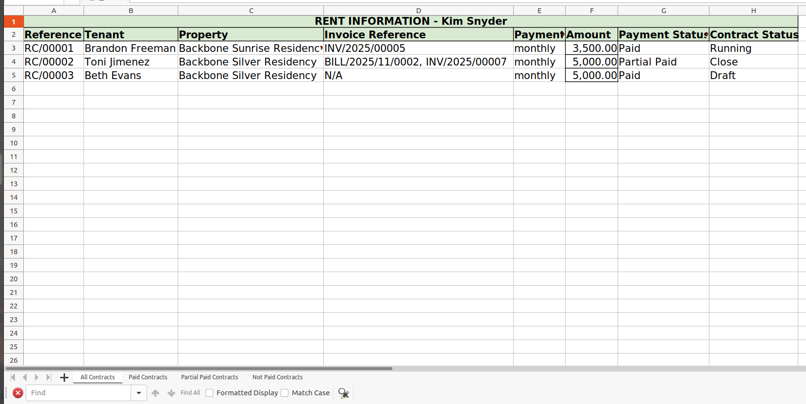The height and width of the screenshot is (404, 806).
Task: Toggle the Match Case checkbox
Action: (285, 393)
